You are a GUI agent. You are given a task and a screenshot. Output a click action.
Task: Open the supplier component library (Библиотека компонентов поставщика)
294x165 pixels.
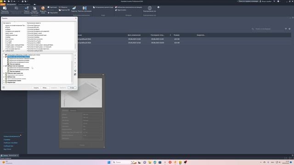129,7
